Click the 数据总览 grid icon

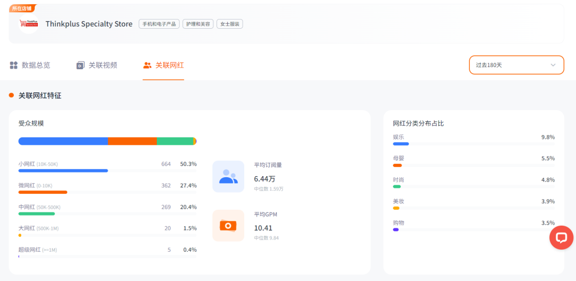[x=13, y=65]
